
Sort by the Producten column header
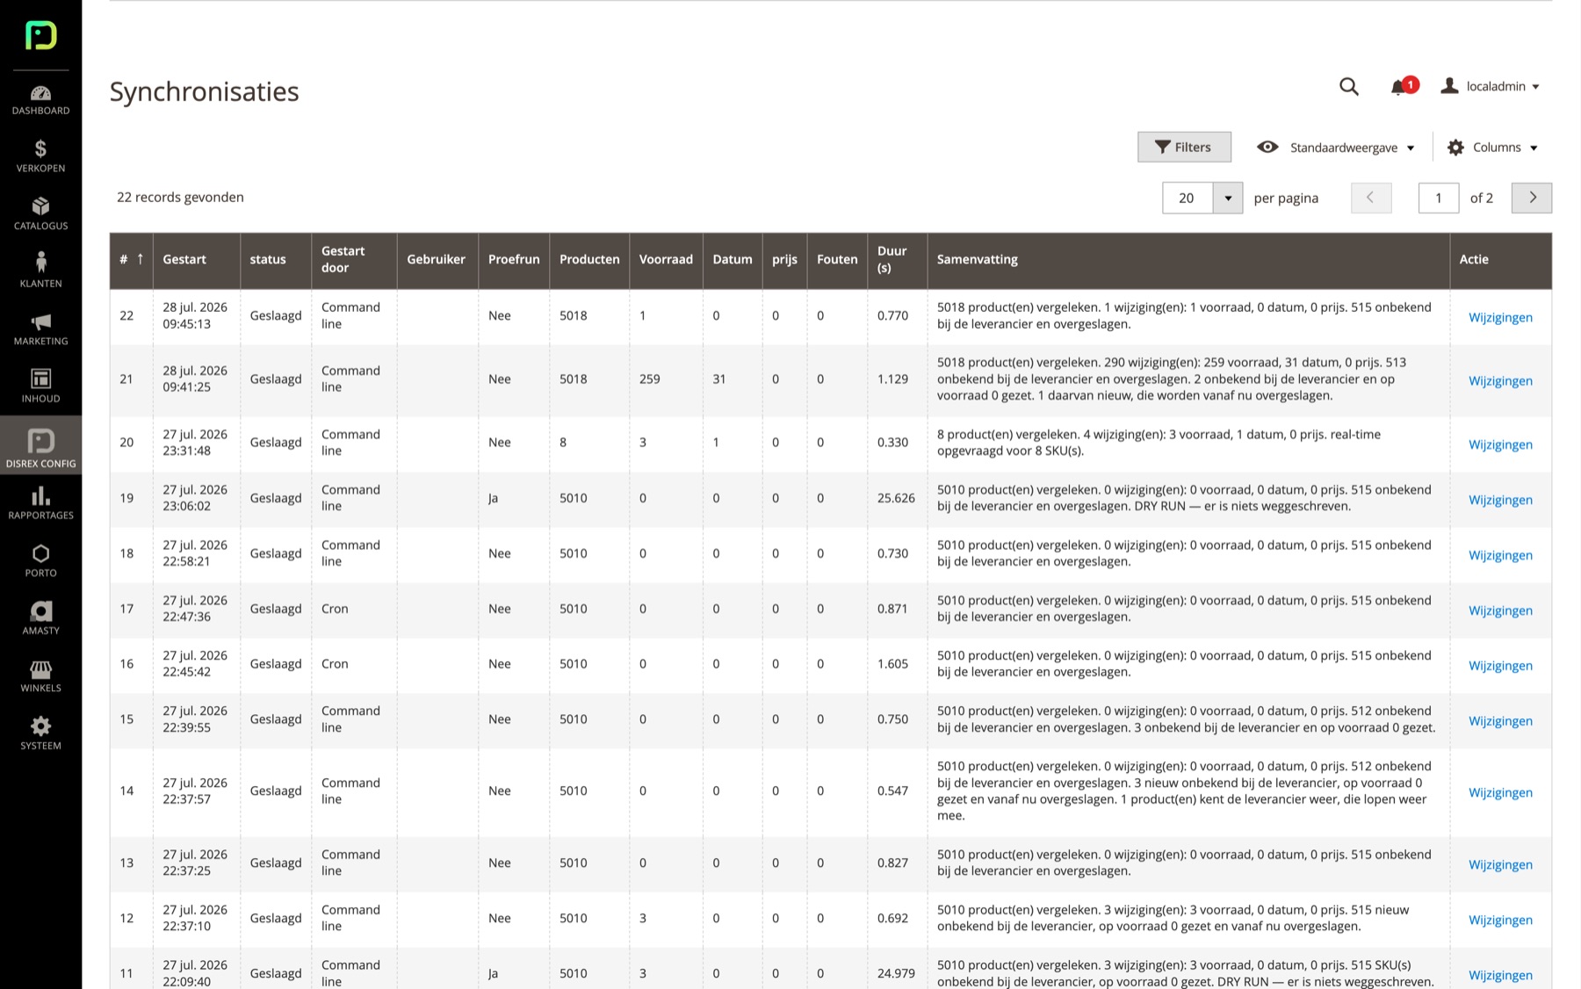[589, 259]
